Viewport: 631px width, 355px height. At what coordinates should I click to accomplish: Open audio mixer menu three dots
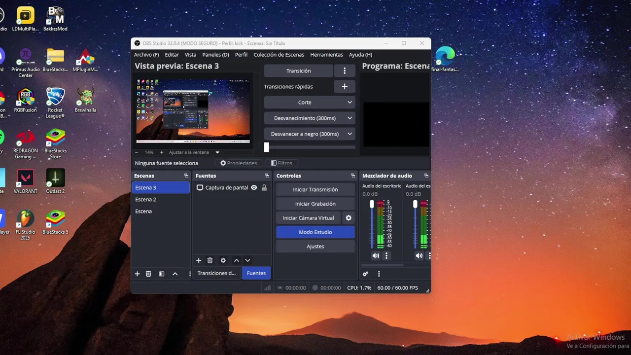379,274
